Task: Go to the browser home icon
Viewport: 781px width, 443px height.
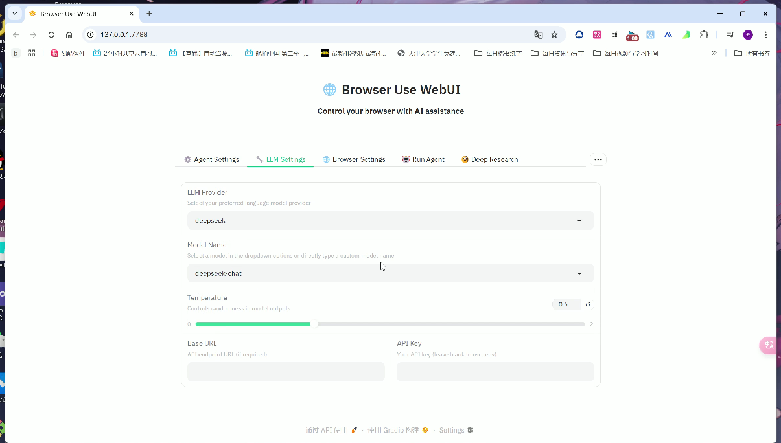Action: click(x=69, y=34)
